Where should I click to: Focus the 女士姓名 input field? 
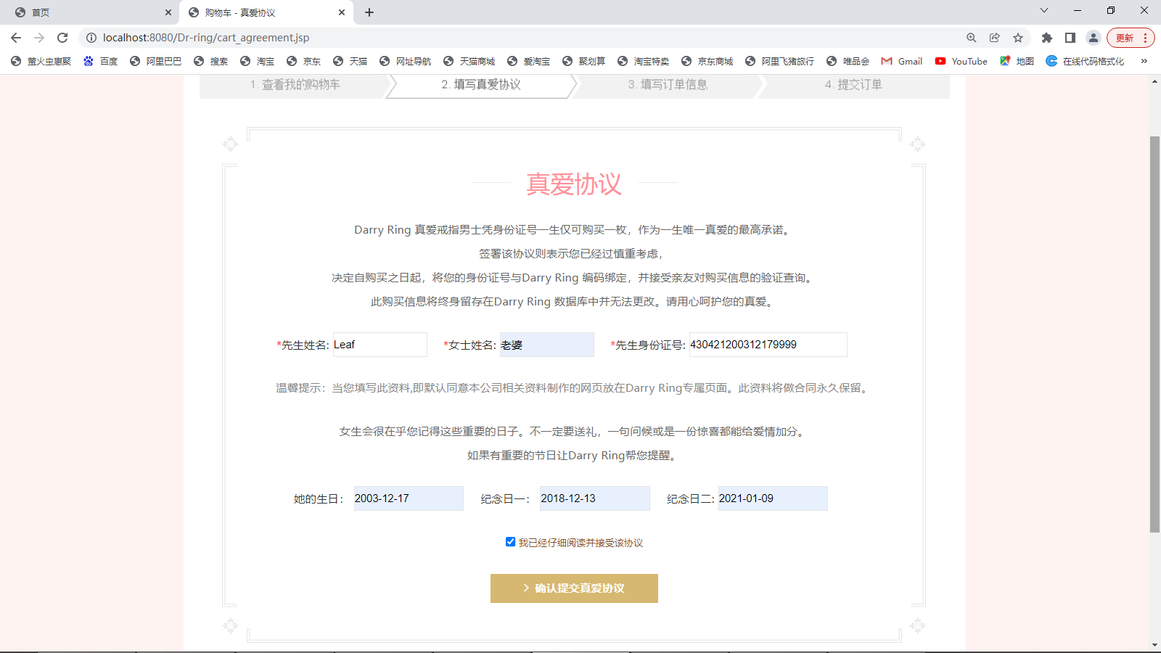tap(546, 345)
